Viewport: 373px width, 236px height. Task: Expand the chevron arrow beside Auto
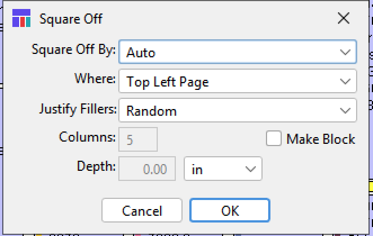(345, 52)
